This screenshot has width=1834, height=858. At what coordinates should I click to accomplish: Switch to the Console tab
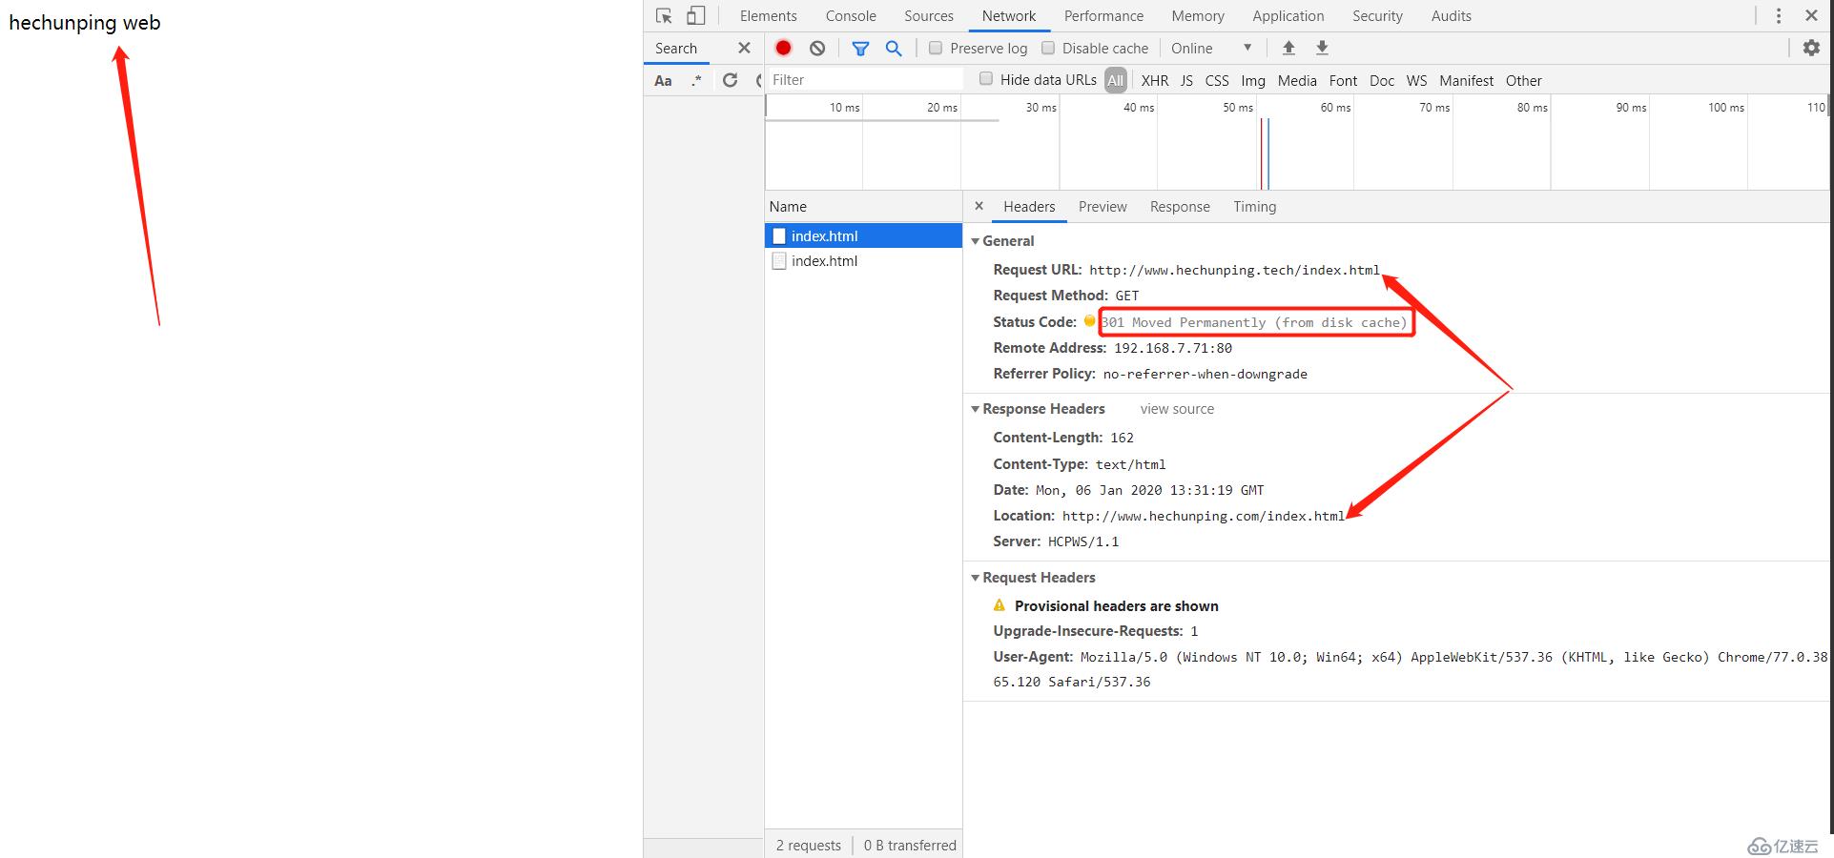[x=851, y=16]
